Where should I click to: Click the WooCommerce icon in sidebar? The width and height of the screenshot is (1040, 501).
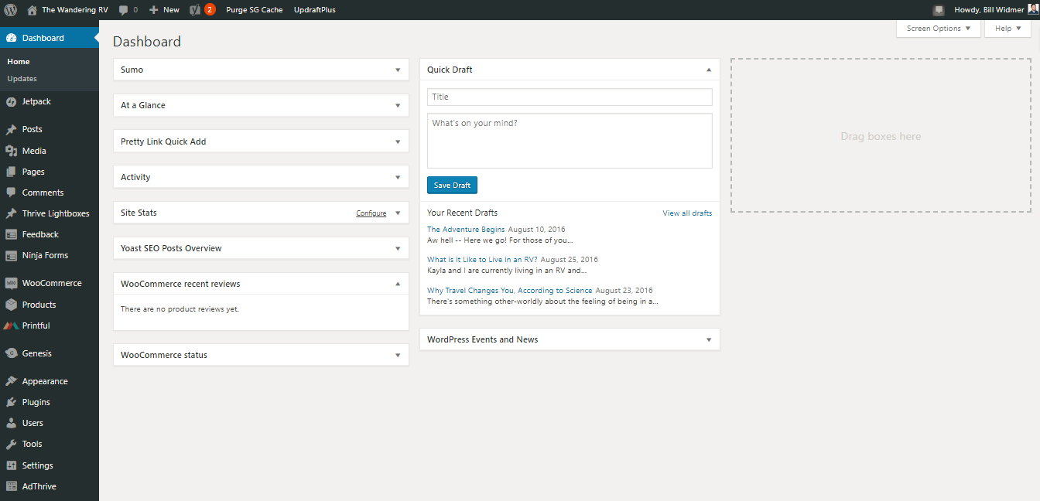coord(11,283)
